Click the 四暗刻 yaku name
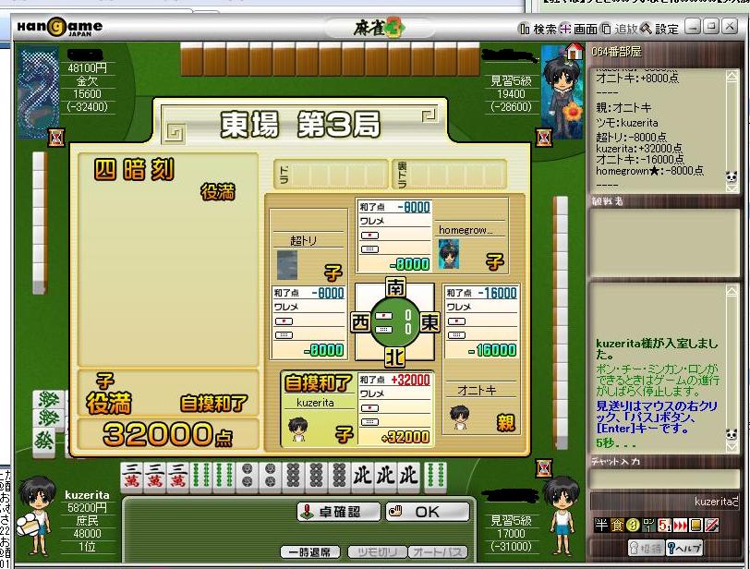 click(135, 170)
